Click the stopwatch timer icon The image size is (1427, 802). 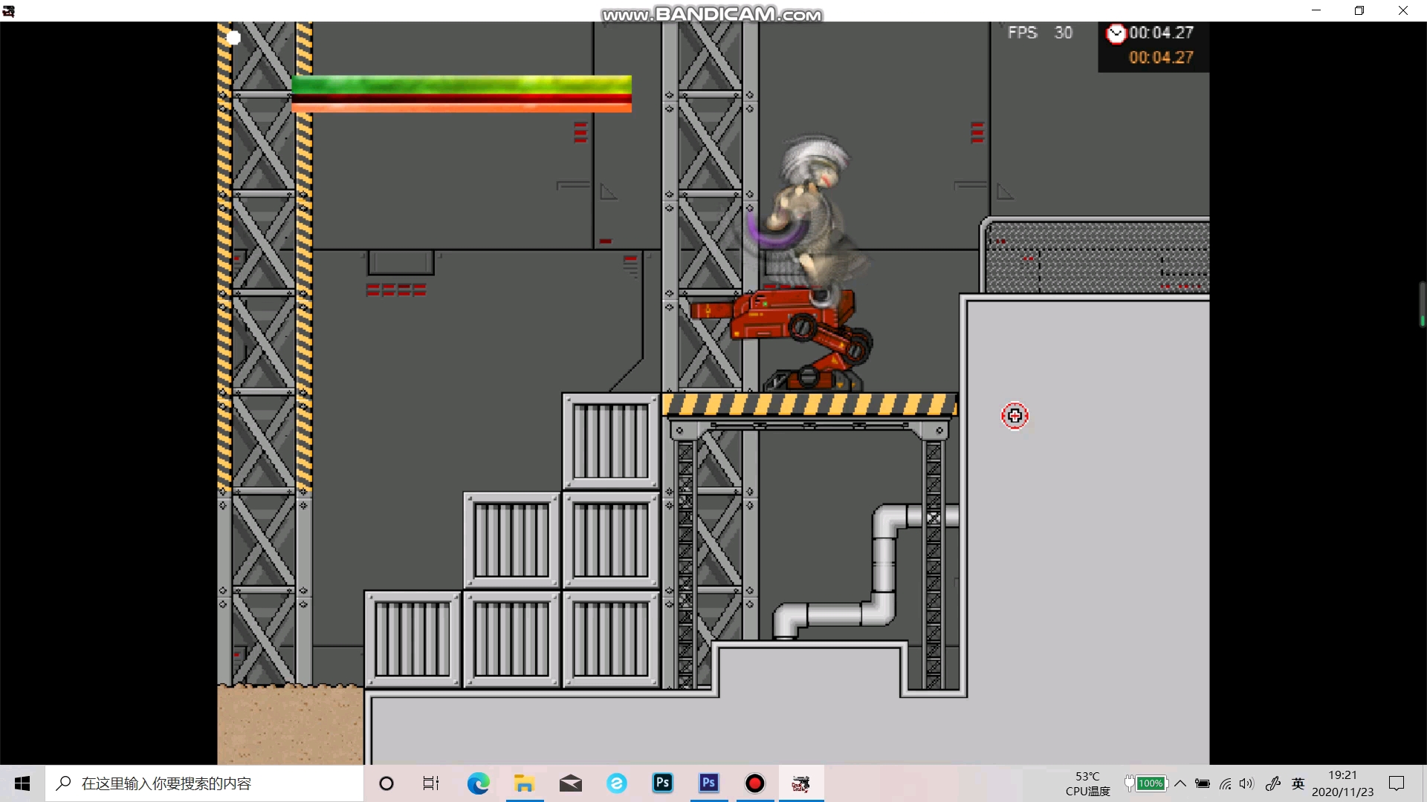1116,33
